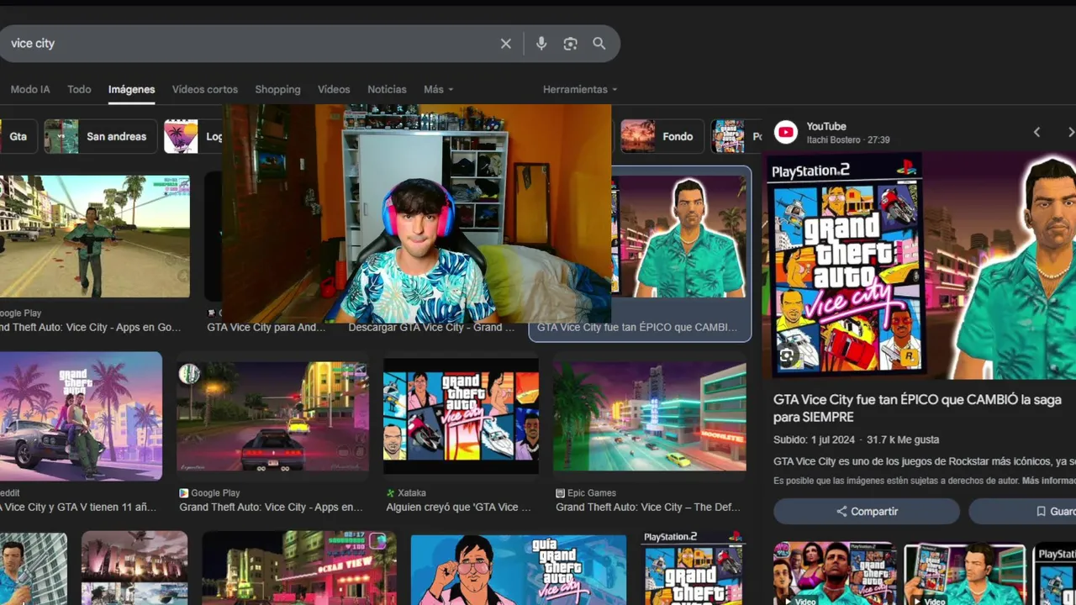Open the guía Grand Theft Auto Vice City thumbnail

coord(519,570)
